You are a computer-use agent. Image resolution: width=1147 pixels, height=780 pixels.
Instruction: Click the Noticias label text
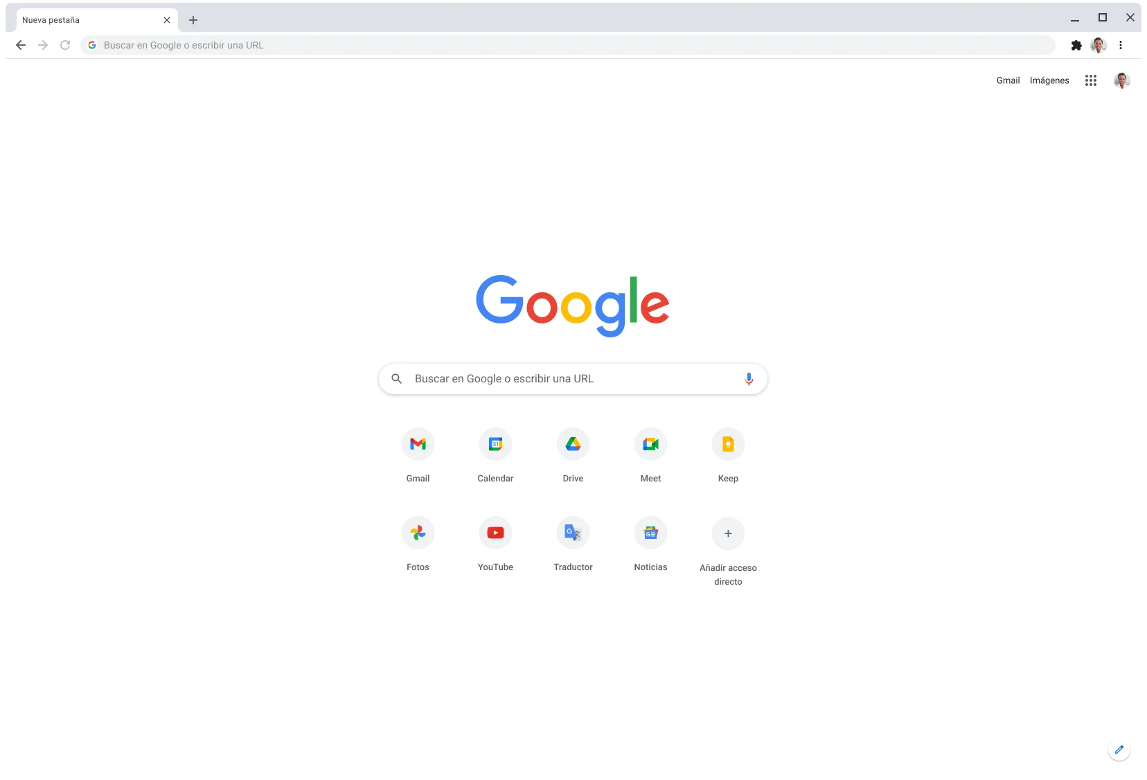650,567
